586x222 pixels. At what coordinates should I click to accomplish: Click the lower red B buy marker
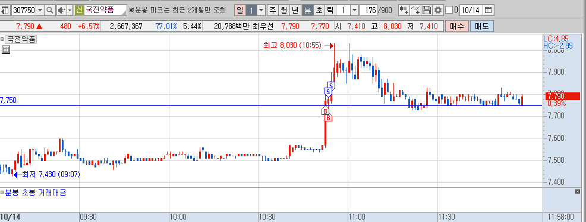tap(329, 118)
